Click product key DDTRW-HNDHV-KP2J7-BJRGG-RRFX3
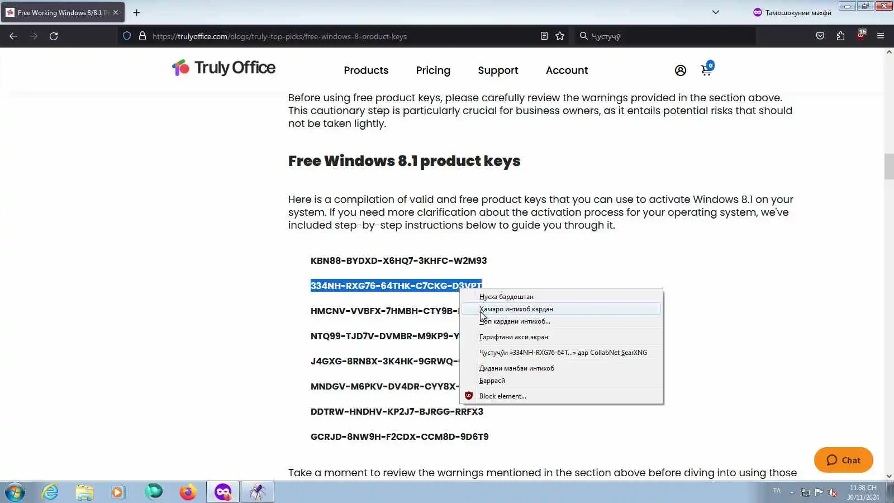 pyautogui.click(x=397, y=411)
